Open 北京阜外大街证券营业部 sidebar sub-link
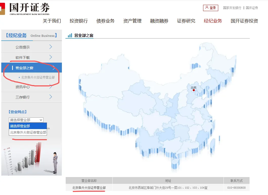The width and height of the screenshot is (268, 195). 38,77
